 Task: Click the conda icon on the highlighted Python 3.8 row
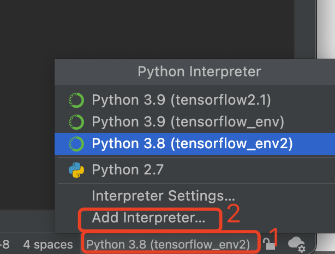point(76,143)
